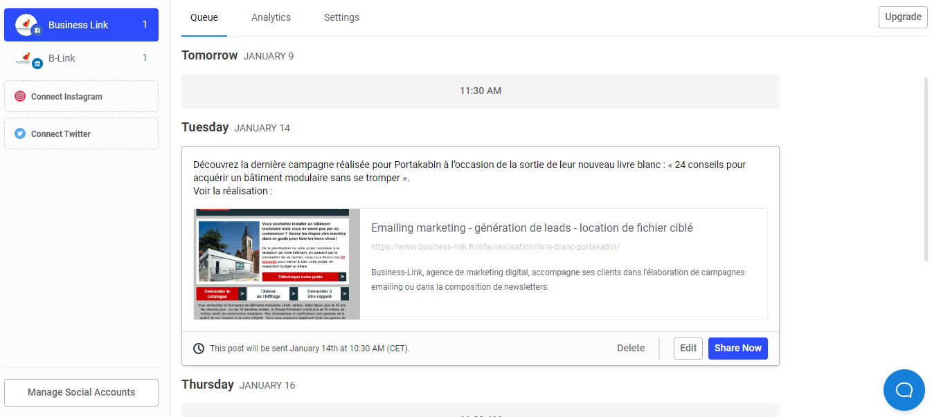The image size is (932, 417).
Task: Click the business-link.fr realisation URL
Action: click(495, 247)
